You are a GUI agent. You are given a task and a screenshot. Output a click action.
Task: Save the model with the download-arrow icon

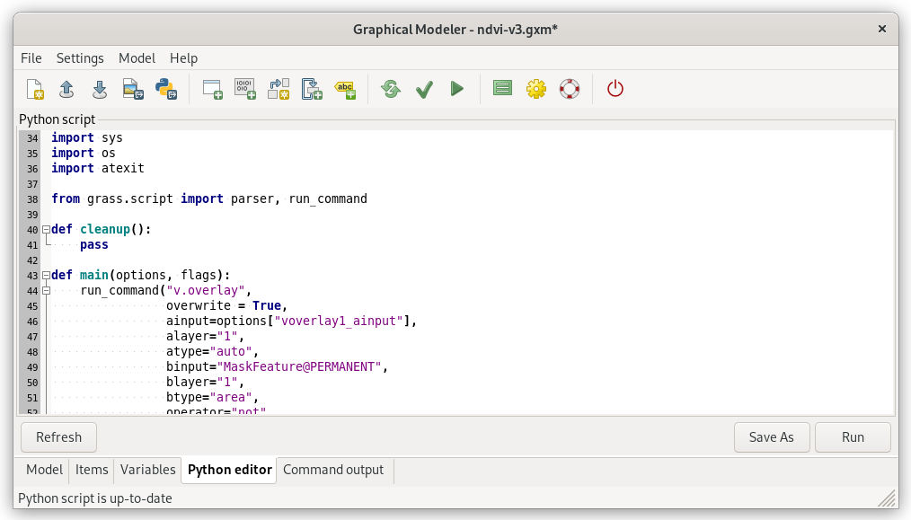(100, 89)
